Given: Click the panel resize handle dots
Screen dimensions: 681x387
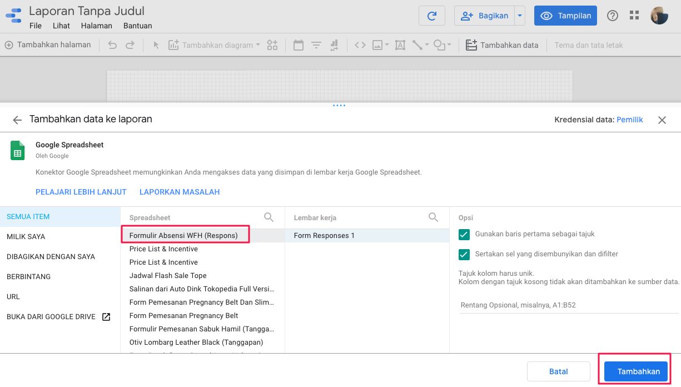Looking at the screenshot, I should 339,105.
